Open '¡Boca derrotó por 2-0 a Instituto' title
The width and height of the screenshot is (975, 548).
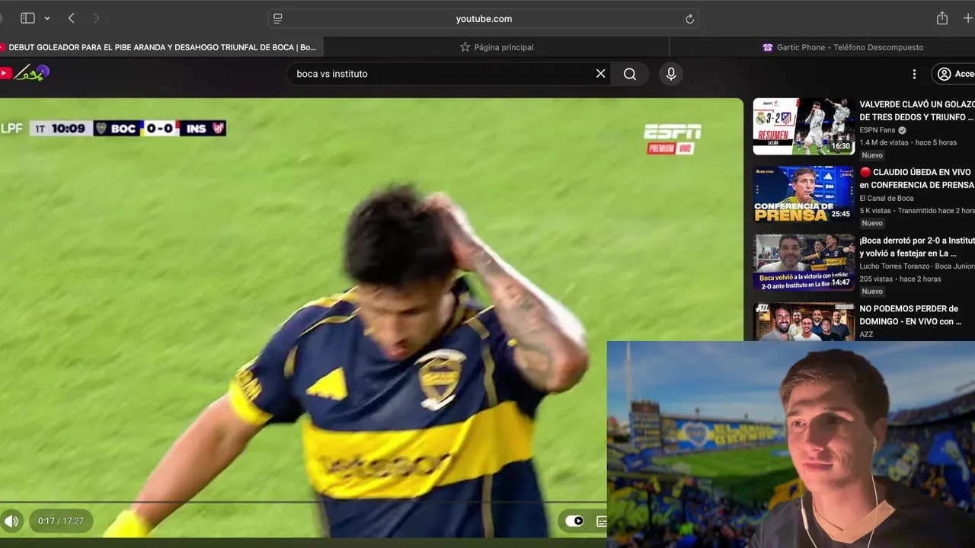pyautogui.click(x=916, y=247)
